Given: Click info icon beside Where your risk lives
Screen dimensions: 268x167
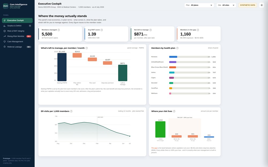Looking at the screenshot, I should [x=174, y=111].
